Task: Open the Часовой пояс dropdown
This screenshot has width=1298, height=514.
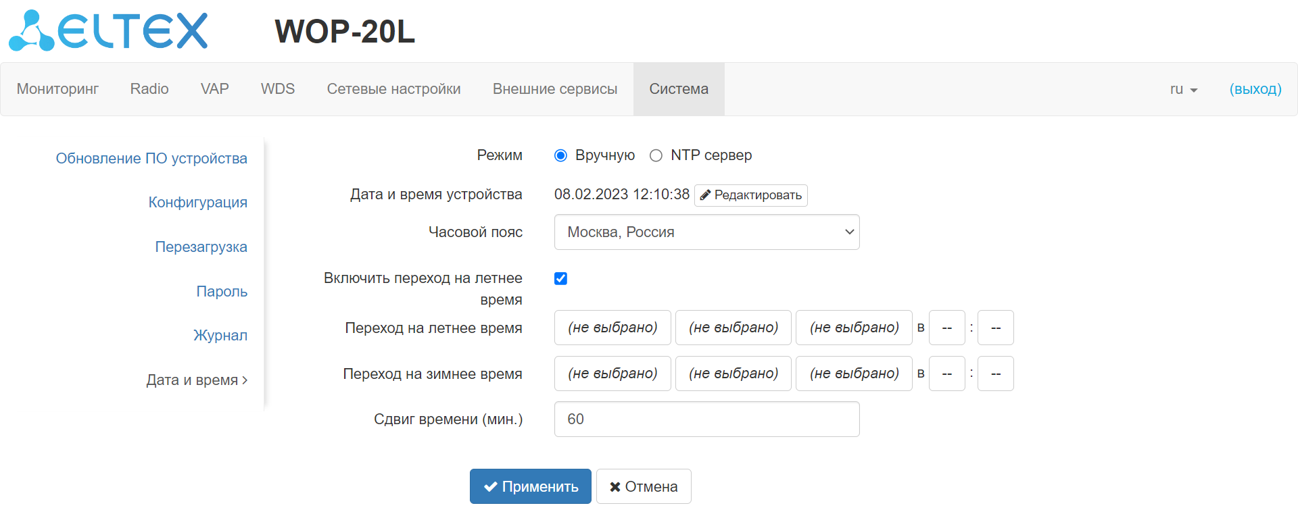Action: 706,232
